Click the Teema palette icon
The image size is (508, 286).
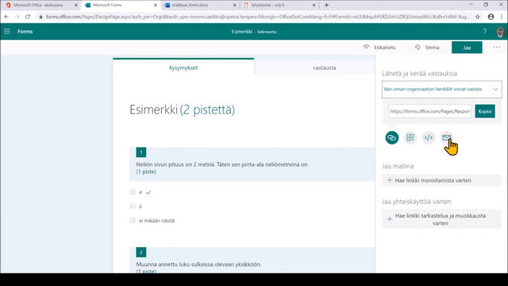(x=418, y=48)
